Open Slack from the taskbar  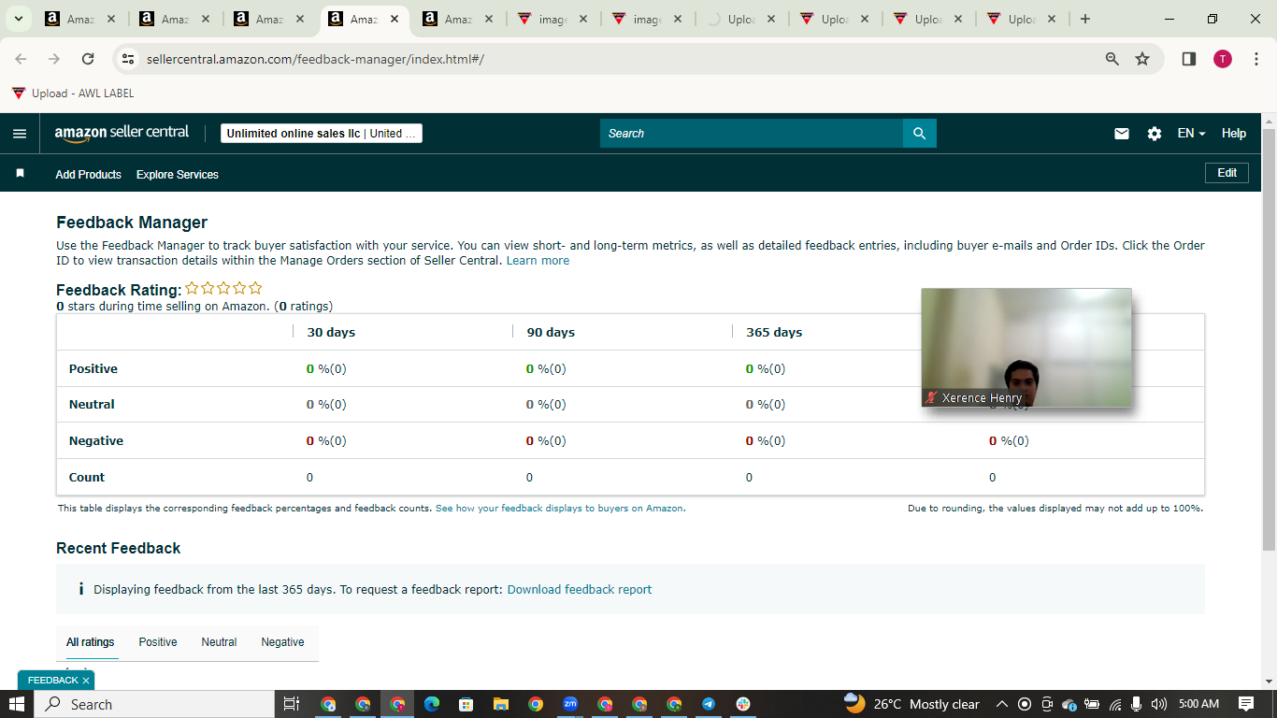coord(742,704)
